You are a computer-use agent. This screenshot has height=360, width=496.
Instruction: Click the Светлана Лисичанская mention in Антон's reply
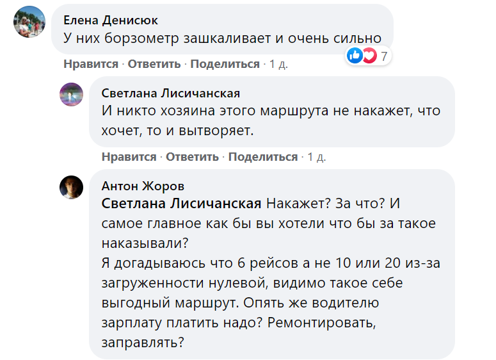click(x=181, y=204)
